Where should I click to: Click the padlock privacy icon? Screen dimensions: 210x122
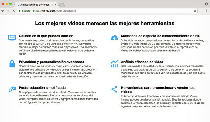12,64
